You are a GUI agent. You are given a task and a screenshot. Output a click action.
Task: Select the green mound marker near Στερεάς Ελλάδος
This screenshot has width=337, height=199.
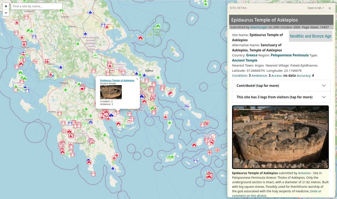[95, 55]
